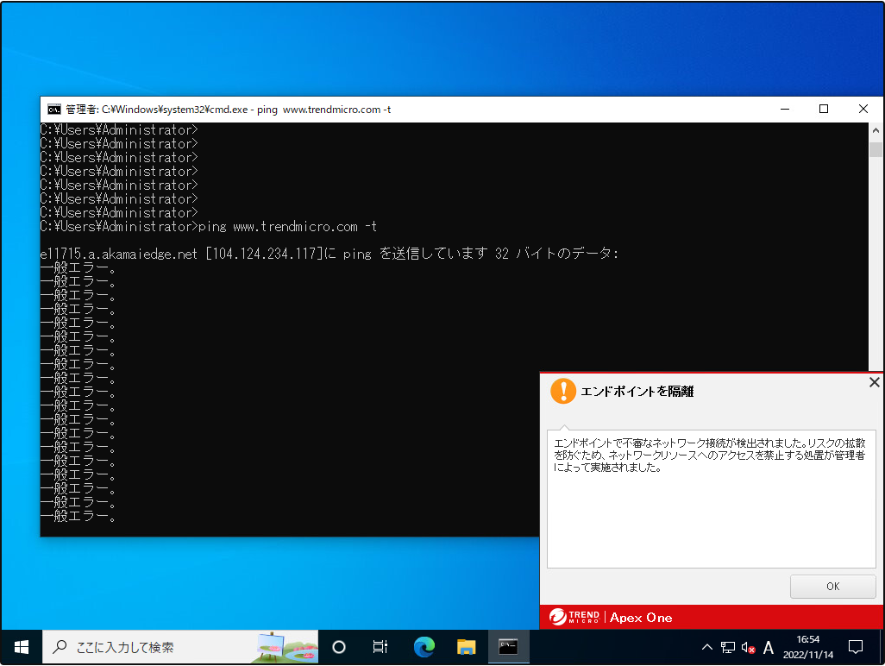Open the Windows Start menu
885x666 pixels.
[21, 647]
